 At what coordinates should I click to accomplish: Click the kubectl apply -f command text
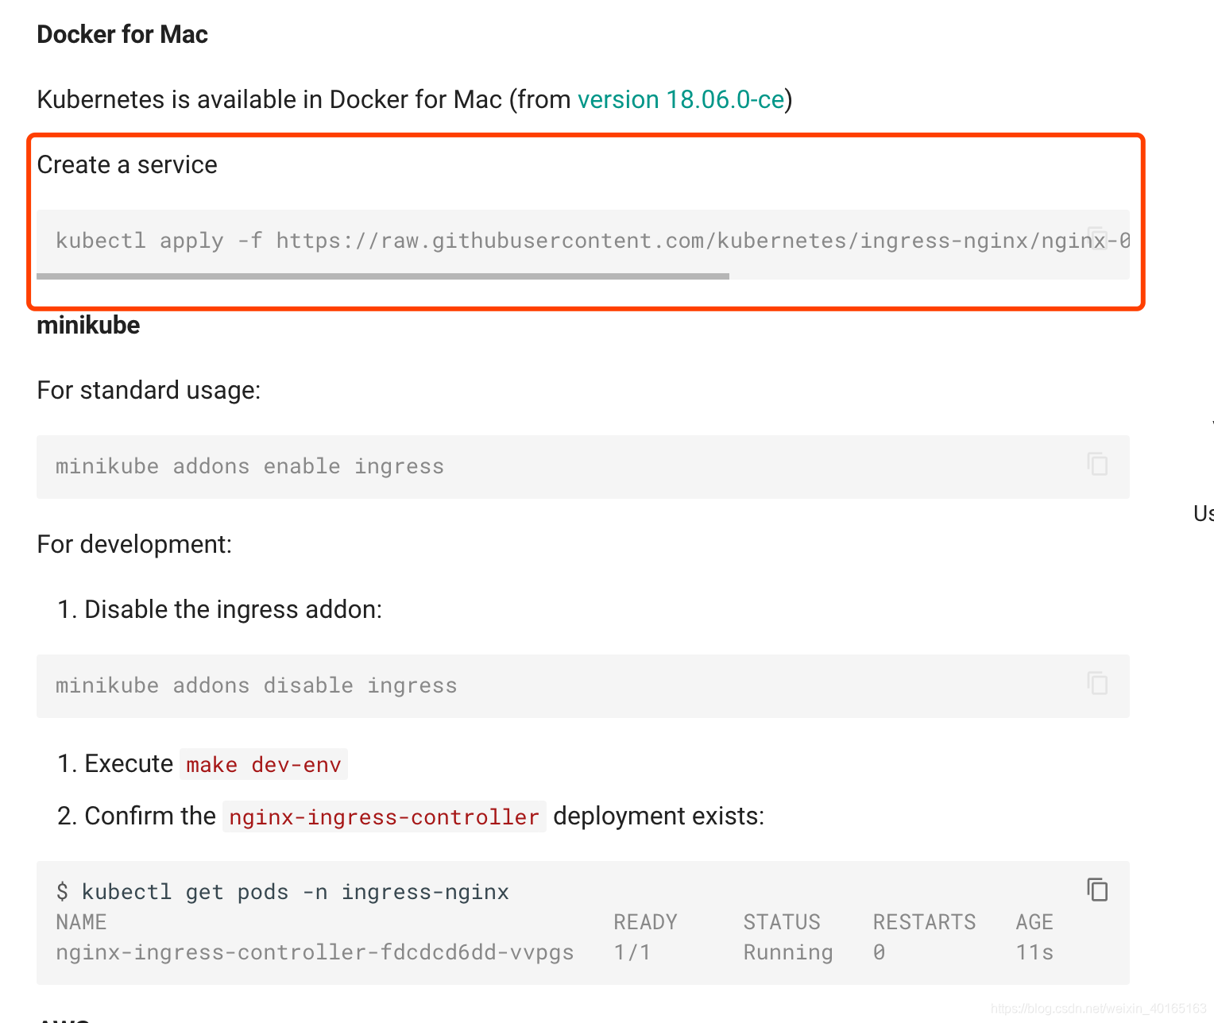pyautogui.click(x=593, y=241)
